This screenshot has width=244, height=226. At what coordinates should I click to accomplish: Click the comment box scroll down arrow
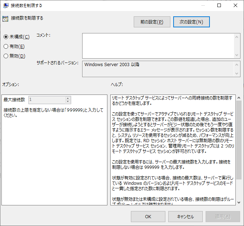pyautogui.click(x=237, y=55)
